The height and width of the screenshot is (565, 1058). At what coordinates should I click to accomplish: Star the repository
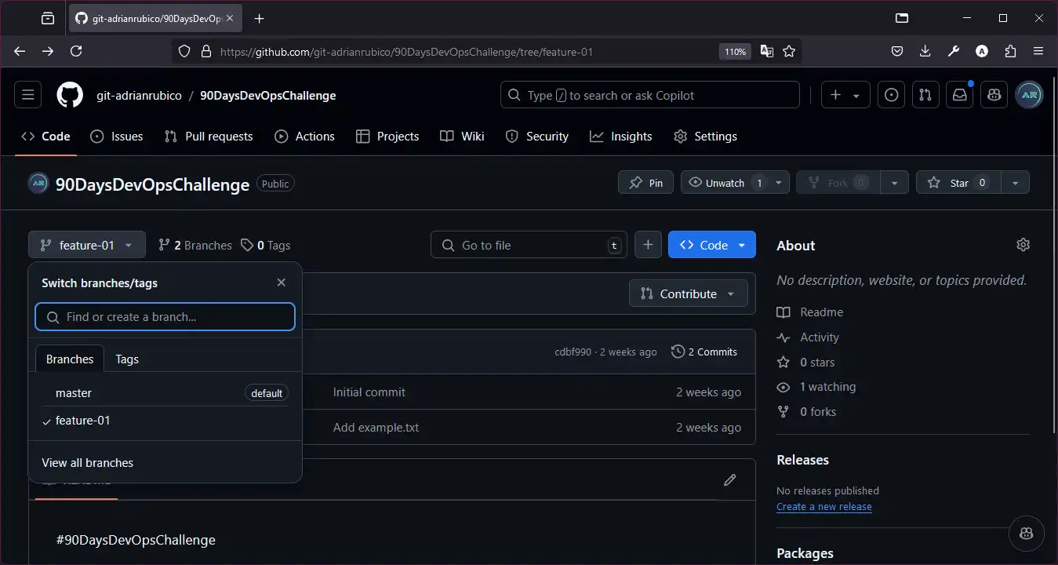tap(958, 183)
